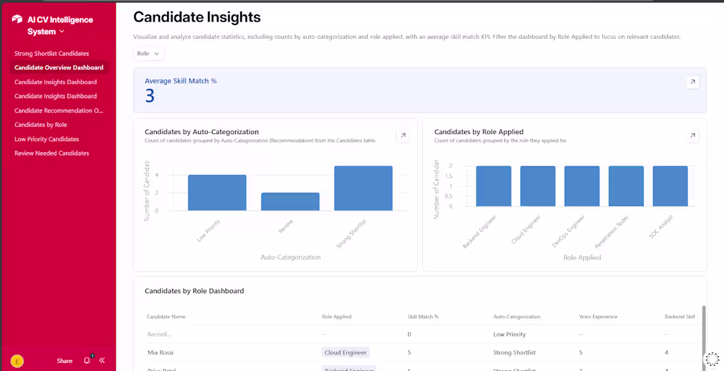Expand the Candidates by Role Applied chart

click(x=692, y=136)
